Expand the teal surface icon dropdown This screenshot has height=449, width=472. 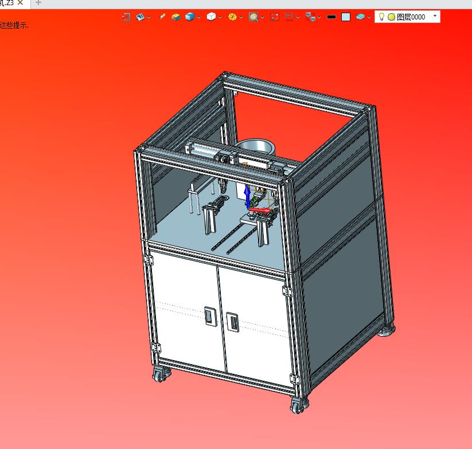pos(369,17)
